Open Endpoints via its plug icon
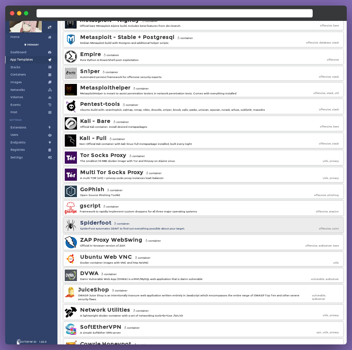The image size is (352, 350). point(50,142)
